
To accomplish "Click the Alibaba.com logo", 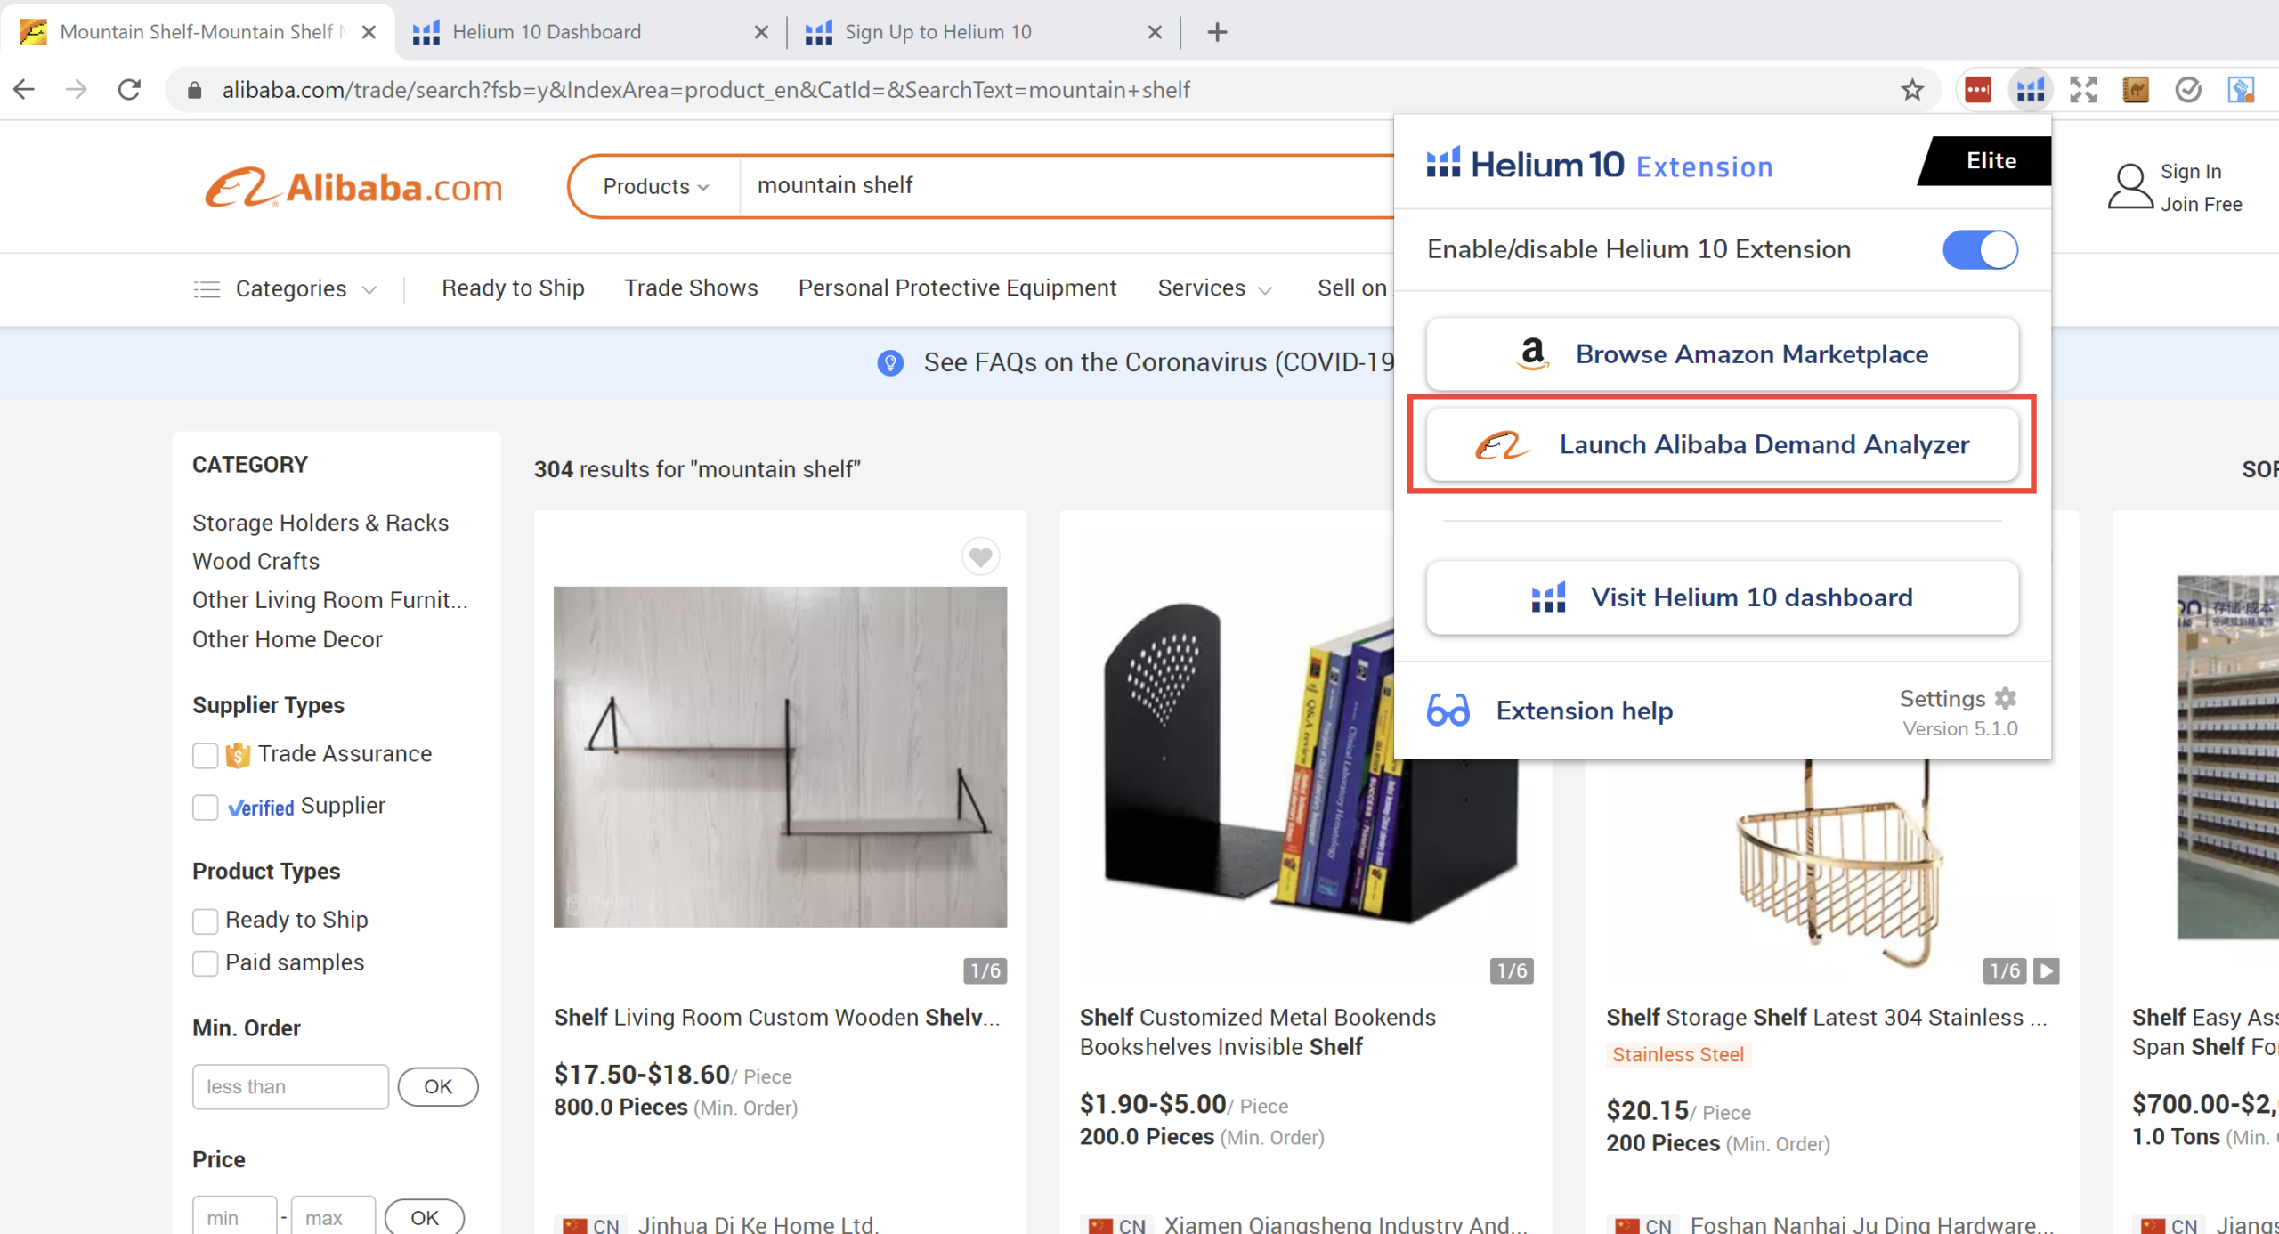I will (353, 186).
